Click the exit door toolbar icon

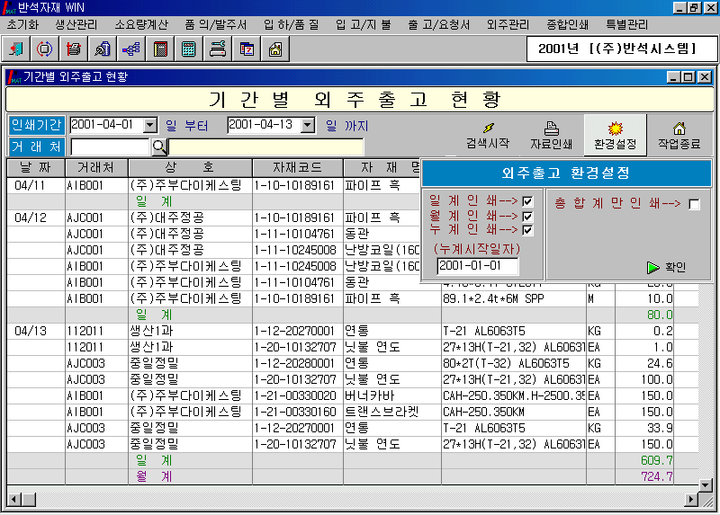(x=17, y=49)
